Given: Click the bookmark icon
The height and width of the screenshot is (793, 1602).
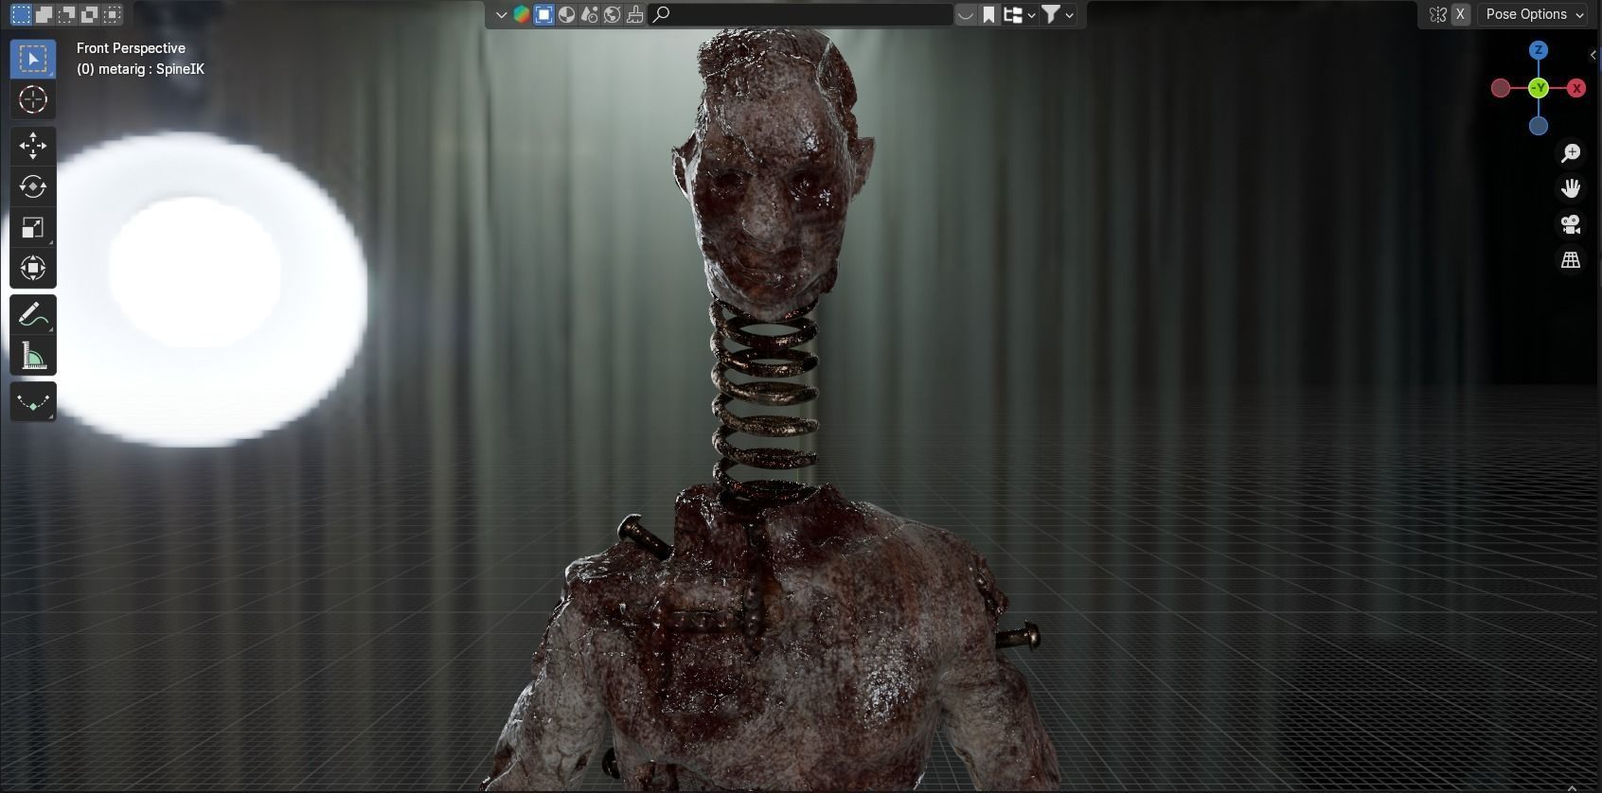Looking at the screenshot, I should [988, 14].
